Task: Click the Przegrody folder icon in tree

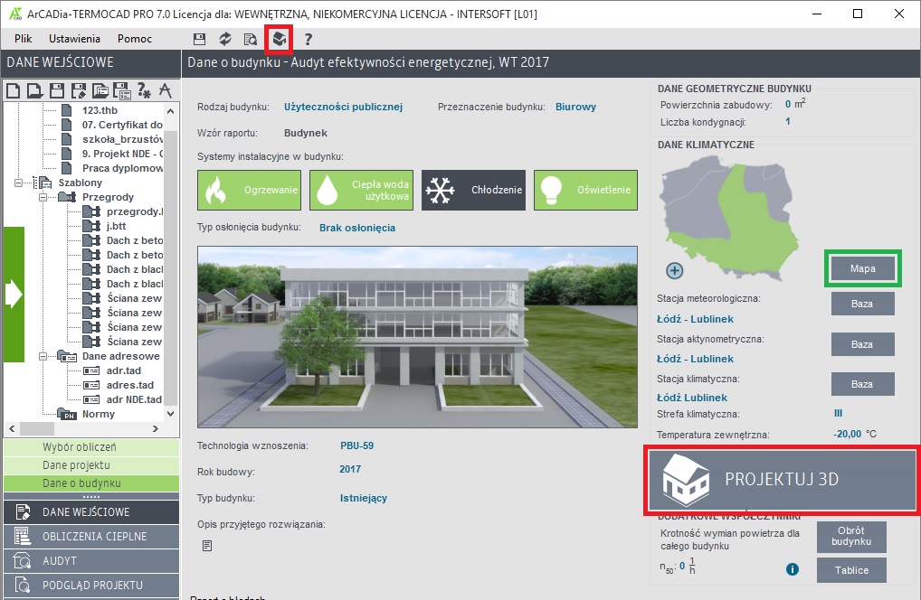Action: coord(67,197)
